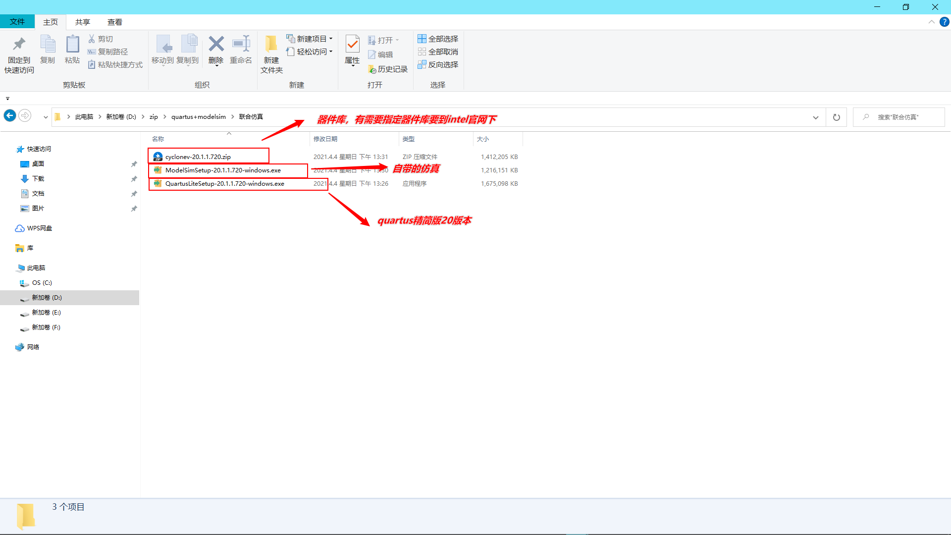Switch to the View (查看) tab

[115, 22]
